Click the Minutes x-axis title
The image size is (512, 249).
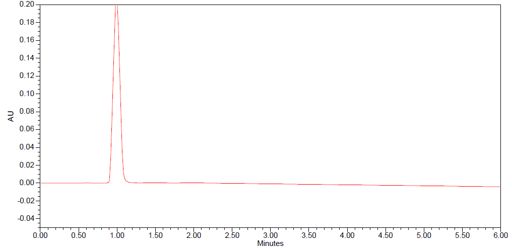(270, 243)
